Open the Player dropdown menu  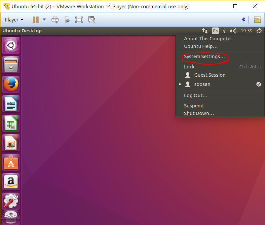point(14,20)
